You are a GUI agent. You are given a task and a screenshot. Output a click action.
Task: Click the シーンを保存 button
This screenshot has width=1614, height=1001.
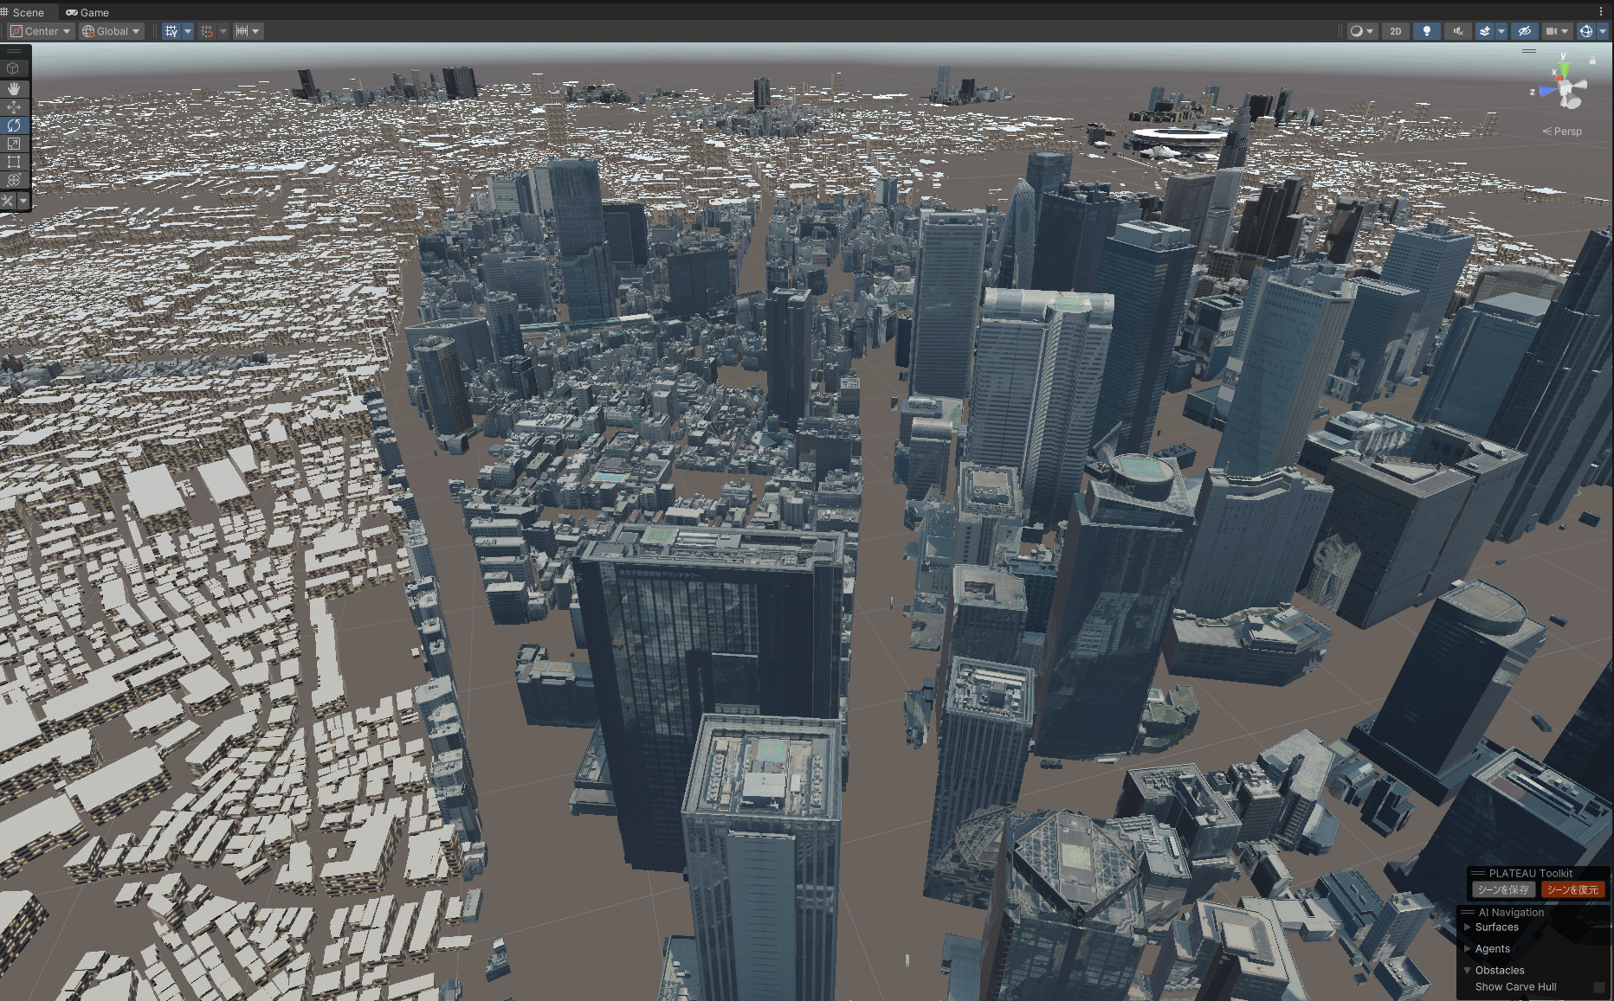(x=1502, y=889)
